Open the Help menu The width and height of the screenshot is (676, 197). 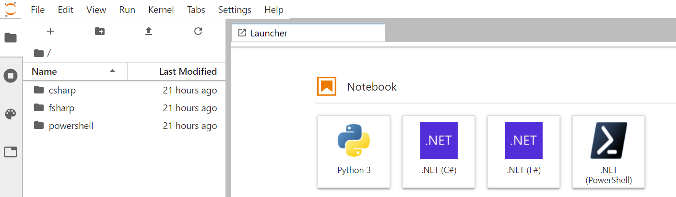point(274,10)
